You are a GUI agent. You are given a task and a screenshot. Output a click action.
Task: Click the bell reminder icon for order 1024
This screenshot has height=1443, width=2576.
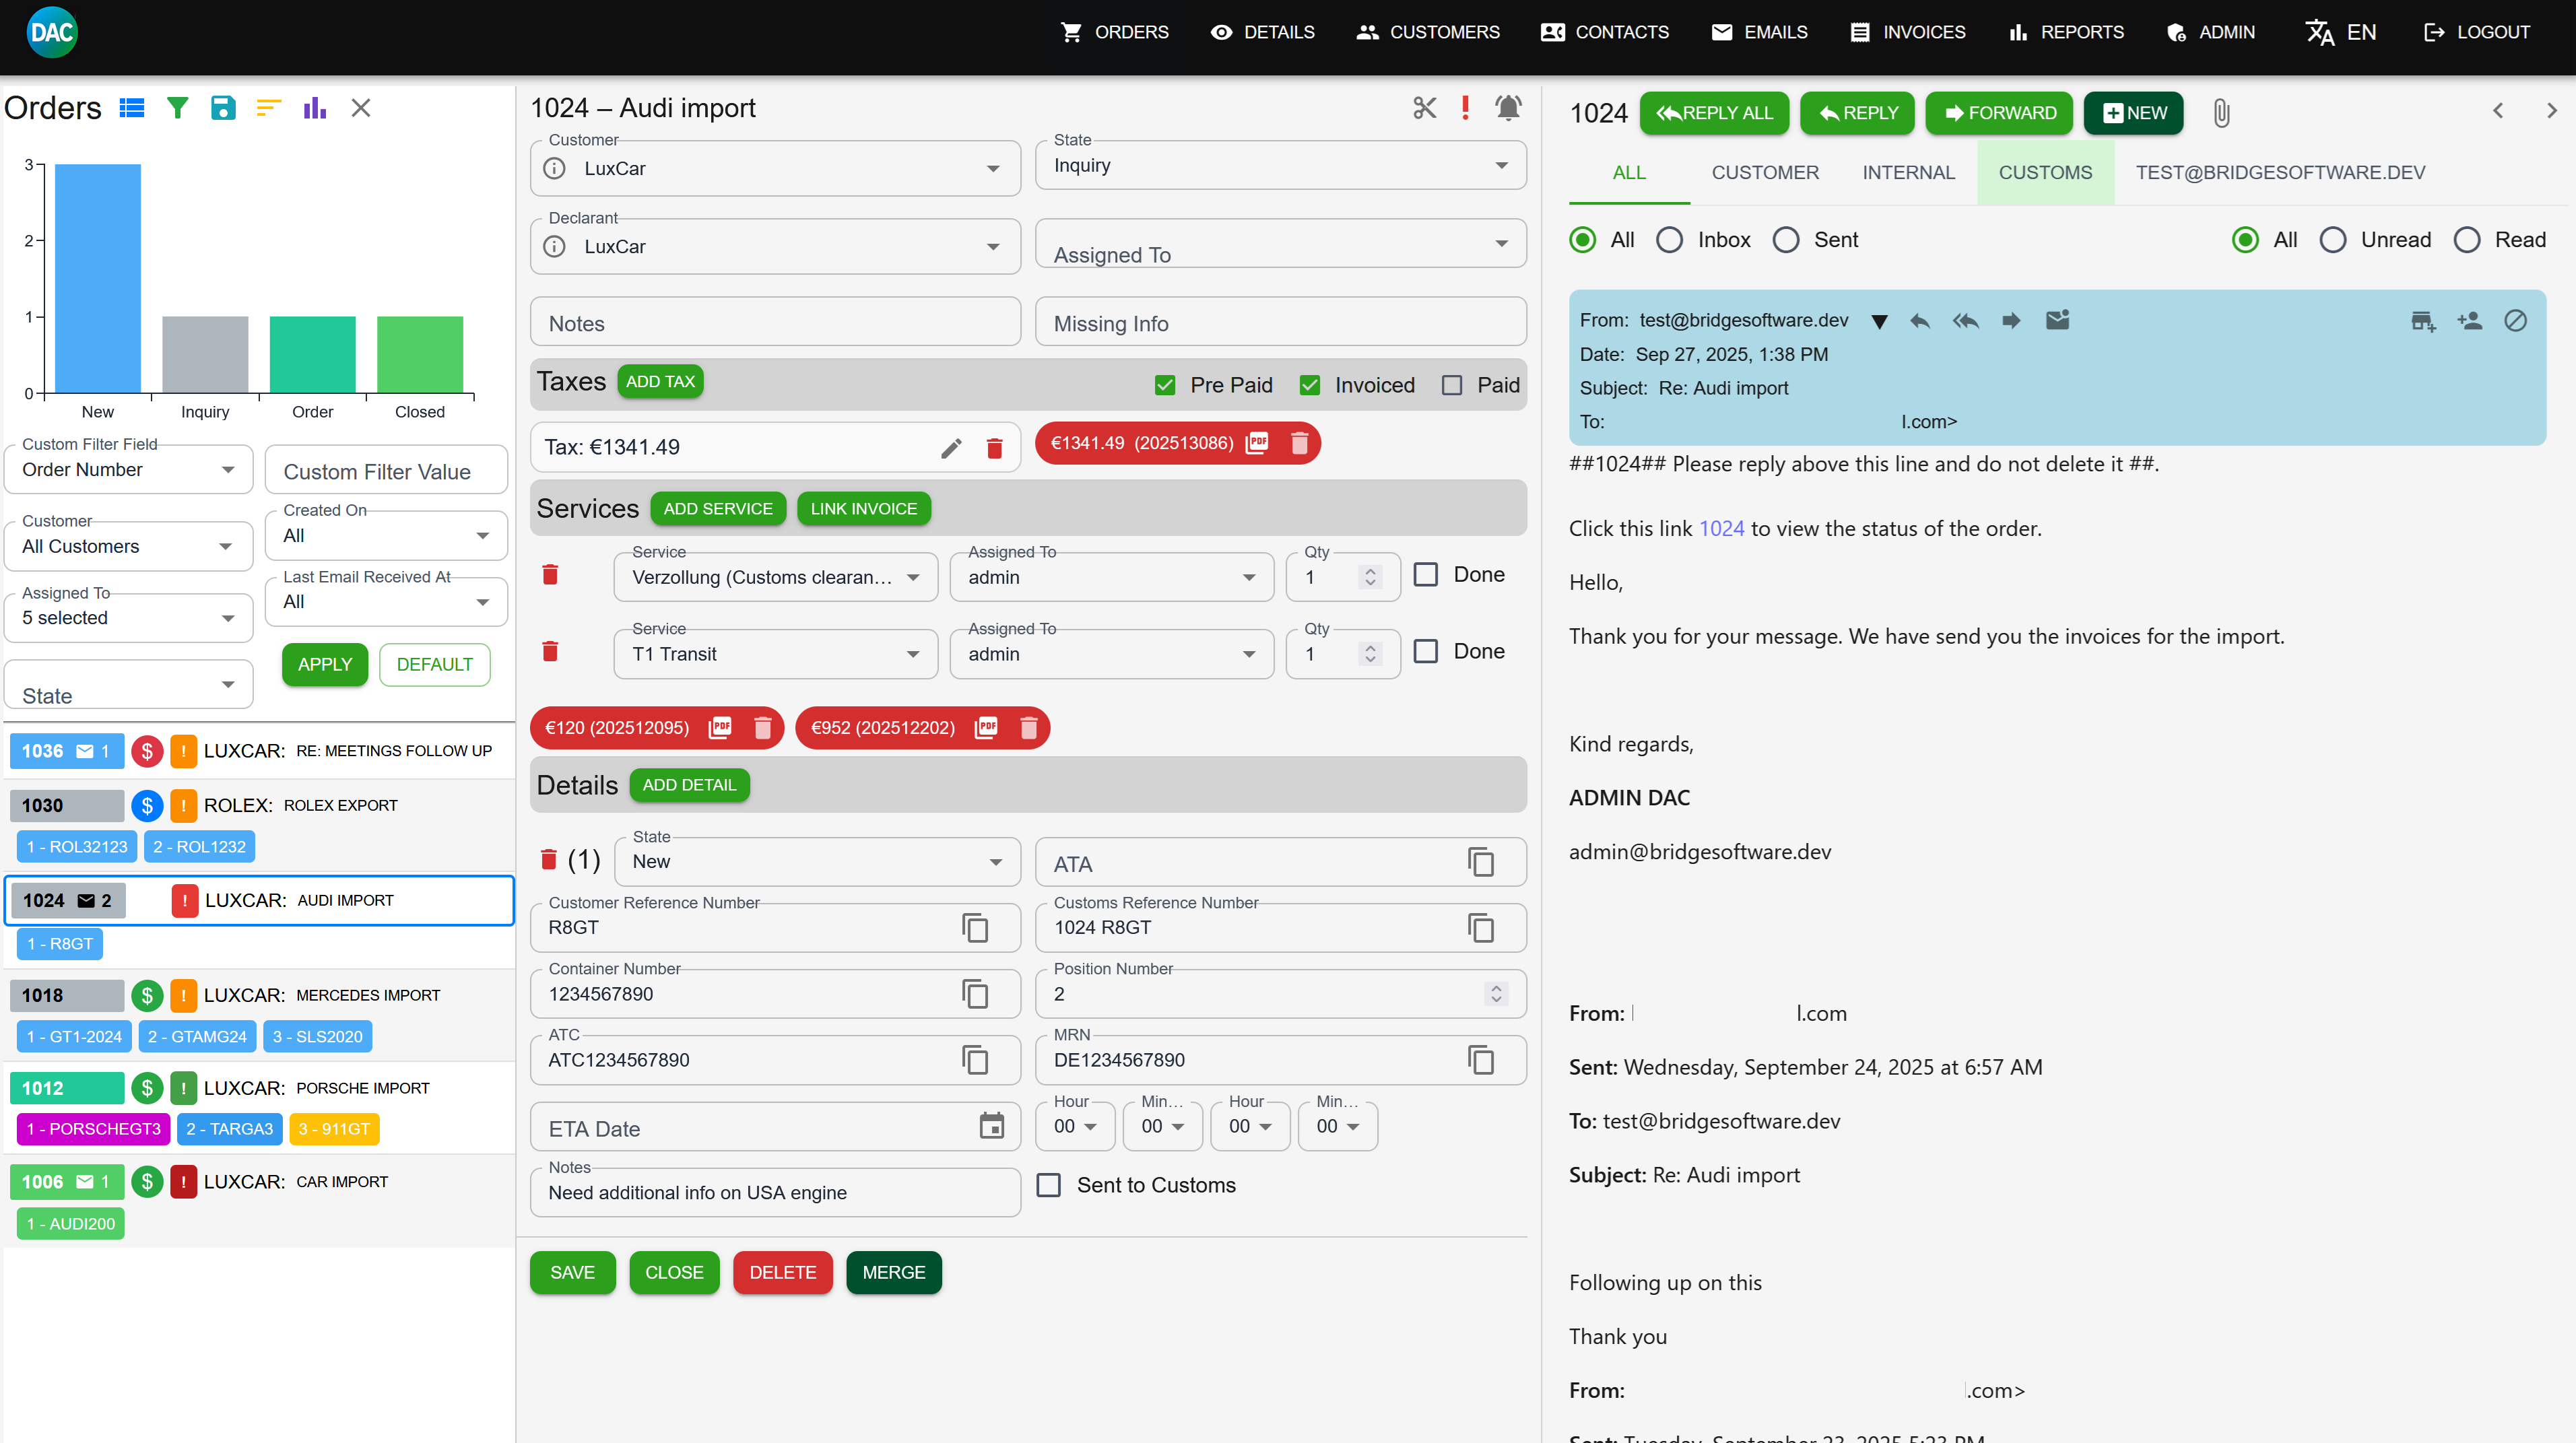click(x=1508, y=108)
